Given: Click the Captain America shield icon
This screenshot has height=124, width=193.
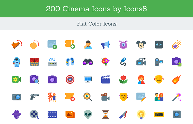Looking at the screenshot, I should [70, 79].
